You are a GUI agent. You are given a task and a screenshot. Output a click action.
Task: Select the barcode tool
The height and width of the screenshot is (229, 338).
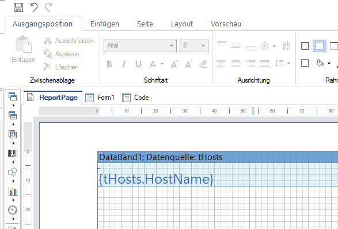click(x=13, y=153)
